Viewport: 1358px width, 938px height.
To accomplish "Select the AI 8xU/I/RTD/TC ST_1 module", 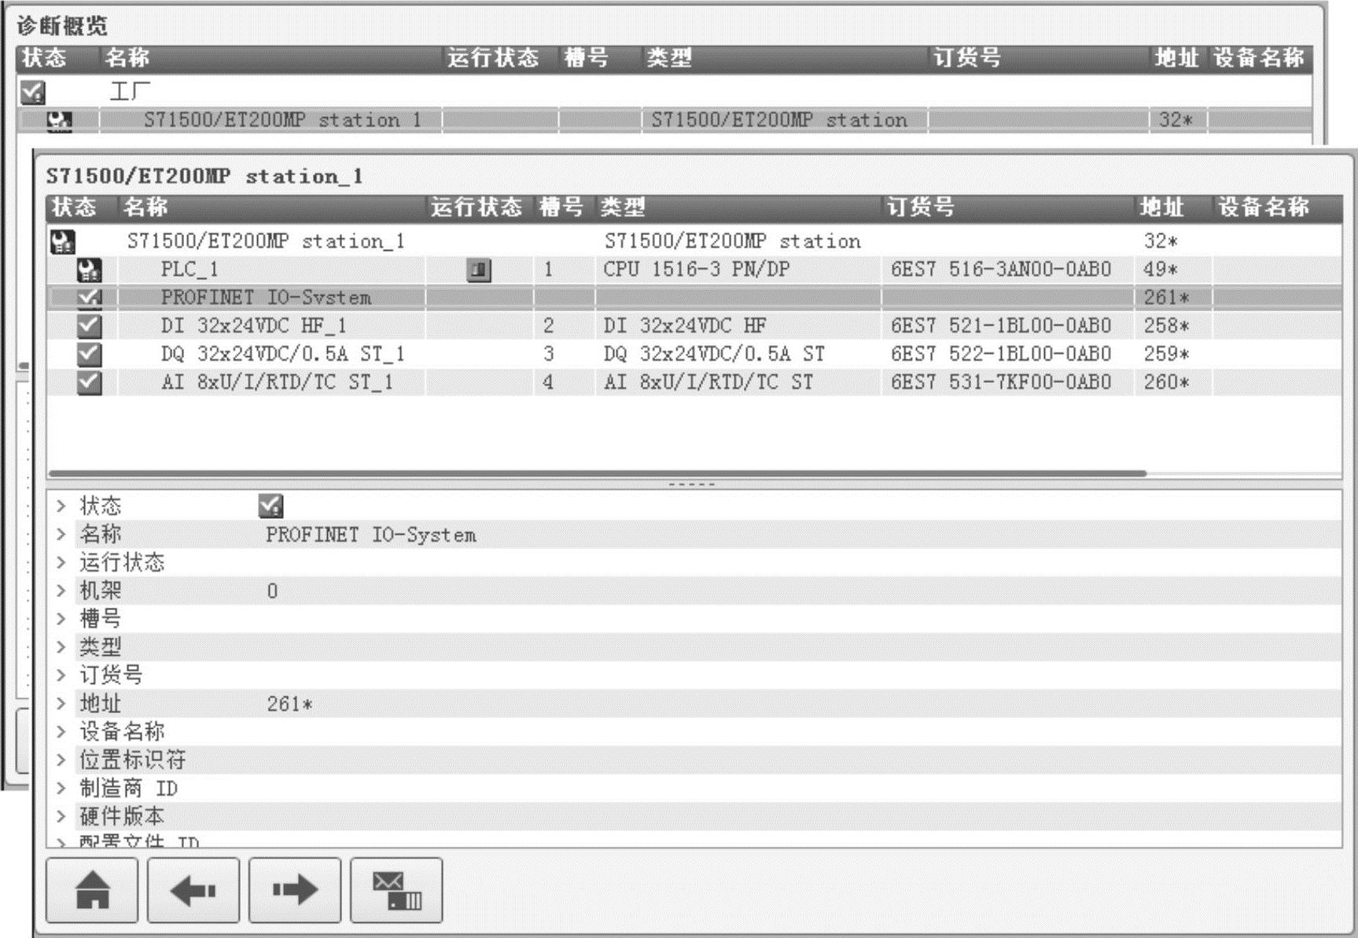I will pos(694,382).
